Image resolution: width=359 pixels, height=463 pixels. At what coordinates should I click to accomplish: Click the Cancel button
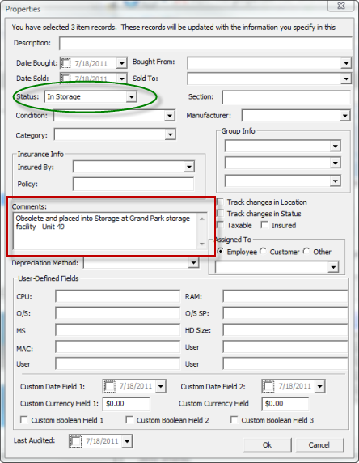(319, 444)
